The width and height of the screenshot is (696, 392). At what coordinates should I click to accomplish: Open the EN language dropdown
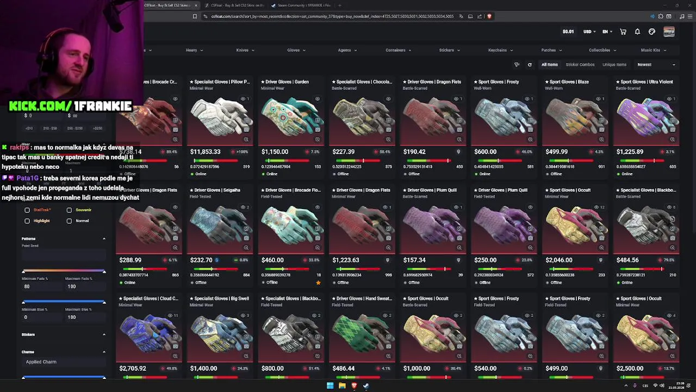607,32
